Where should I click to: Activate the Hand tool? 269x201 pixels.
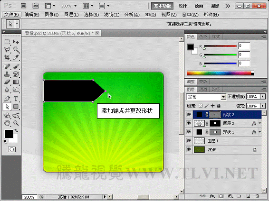[7, 123]
